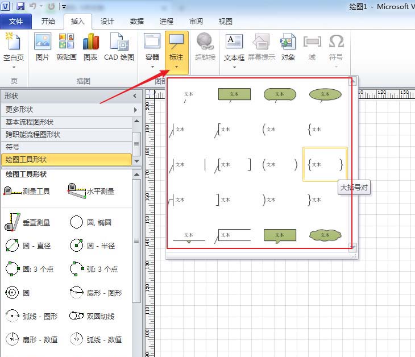Select the 圆 - 直径 shape
The image size is (415, 357).
coord(28,246)
